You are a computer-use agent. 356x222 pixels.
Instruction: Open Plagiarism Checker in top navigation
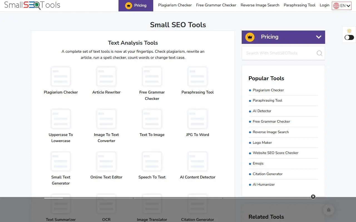[x=175, y=5]
